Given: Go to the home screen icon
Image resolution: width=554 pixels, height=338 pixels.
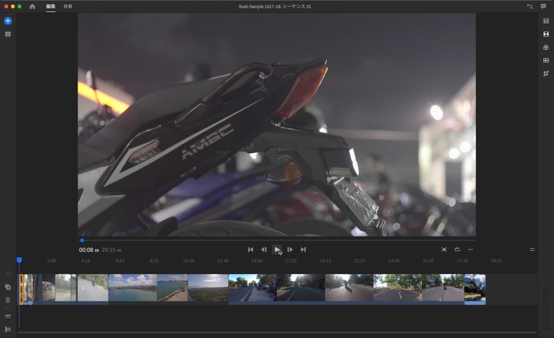Looking at the screenshot, I should pos(32,6).
